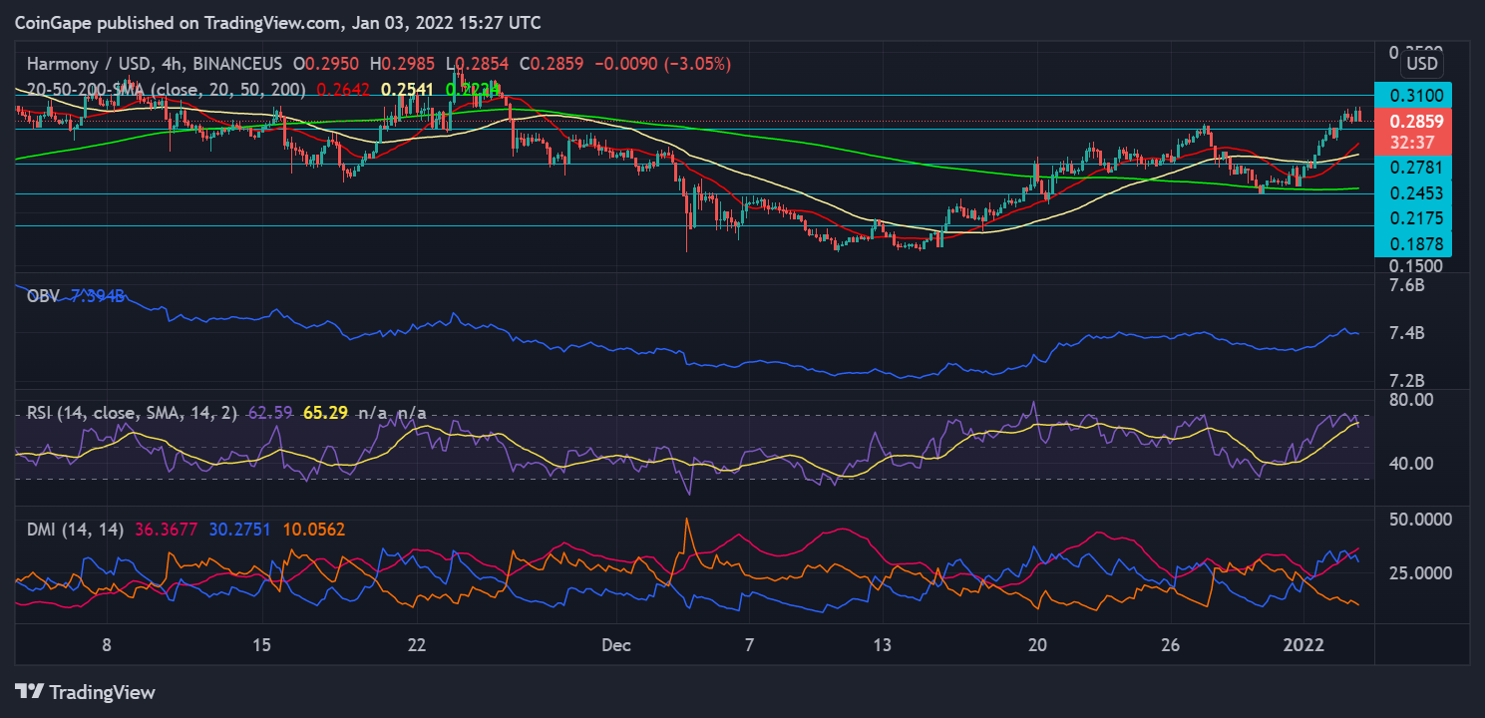The image size is (1485, 718).
Task: Click the 0.2175 price level label
Action: (x=1412, y=217)
